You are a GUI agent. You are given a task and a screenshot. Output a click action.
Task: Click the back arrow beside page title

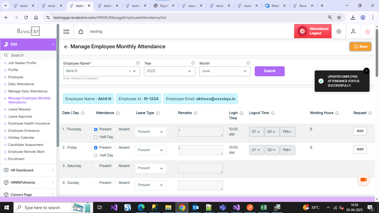[x=66, y=47]
